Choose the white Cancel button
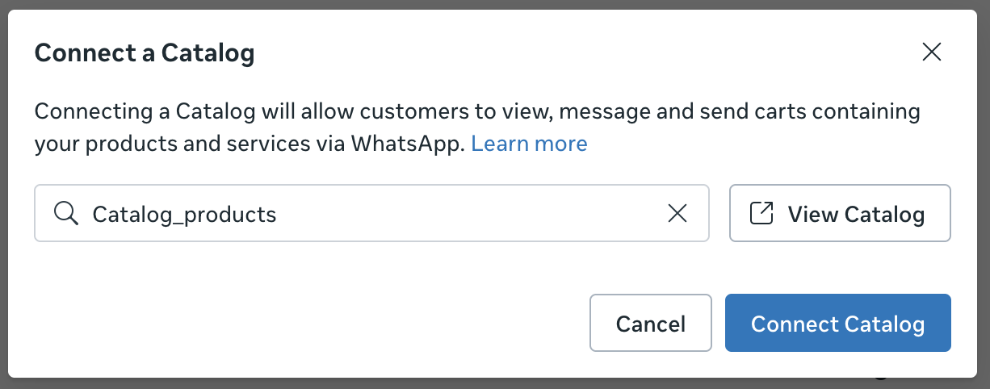The height and width of the screenshot is (389, 990). [650, 323]
